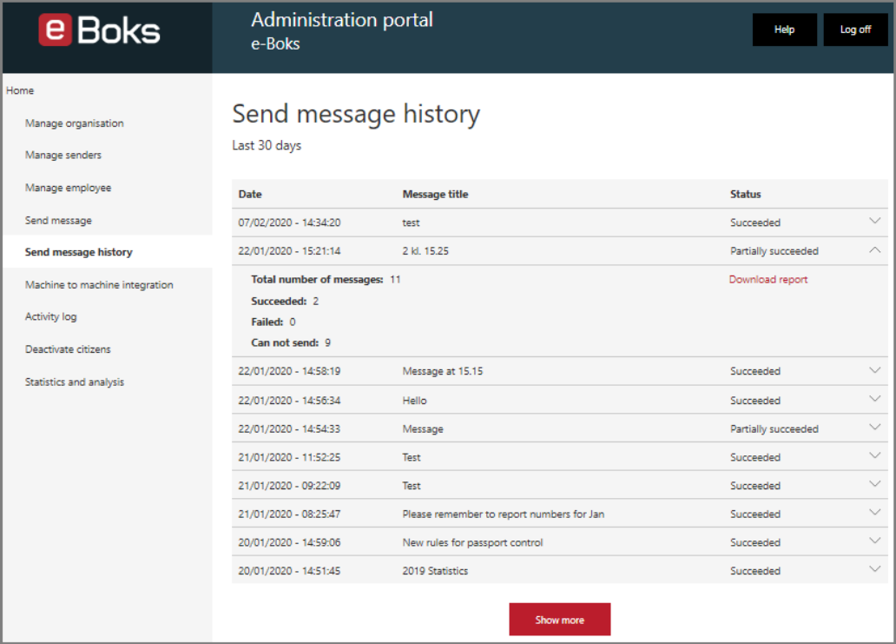The width and height of the screenshot is (896, 644).
Task: Select Deactivate citizens in sidebar
Action: (x=68, y=349)
